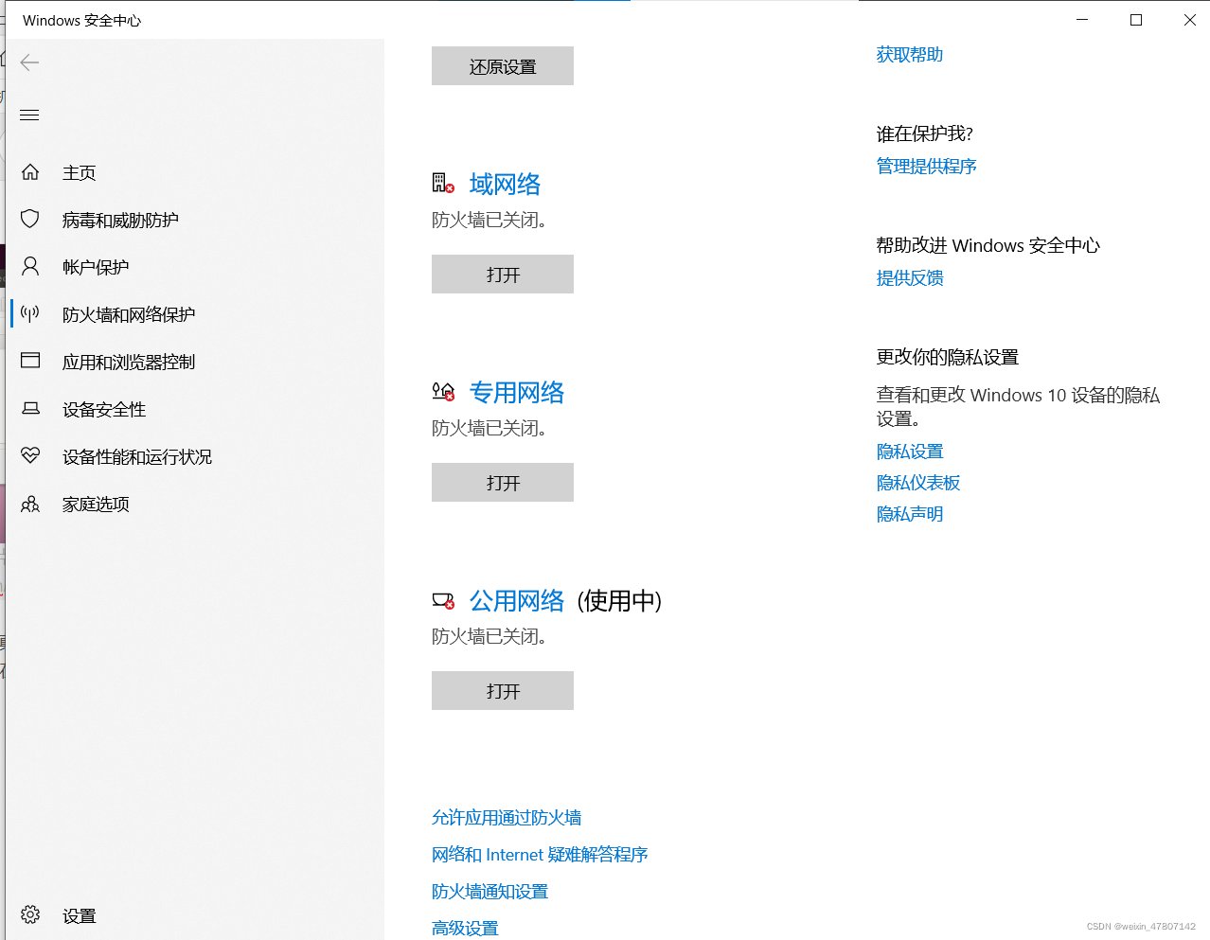Click 打开 under 域网络
Screen dimensions: 1210x940
(503, 275)
